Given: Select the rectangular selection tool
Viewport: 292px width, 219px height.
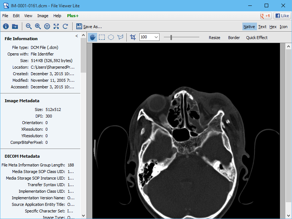Looking at the screenshot, I should point(102,37).
